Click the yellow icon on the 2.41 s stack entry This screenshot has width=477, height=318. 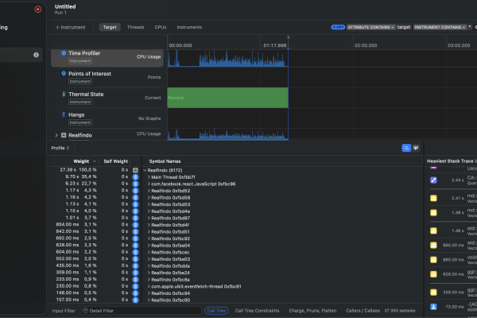point(433,198)
